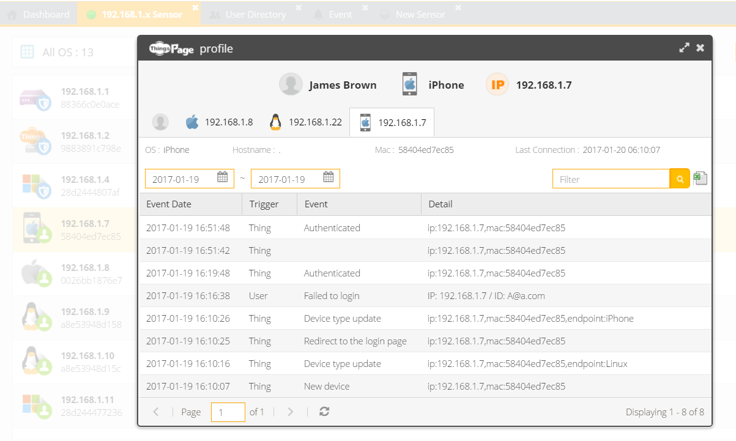Go to next page arrow
The height and width of the screenshot is (441, 736).
[291, 412]
